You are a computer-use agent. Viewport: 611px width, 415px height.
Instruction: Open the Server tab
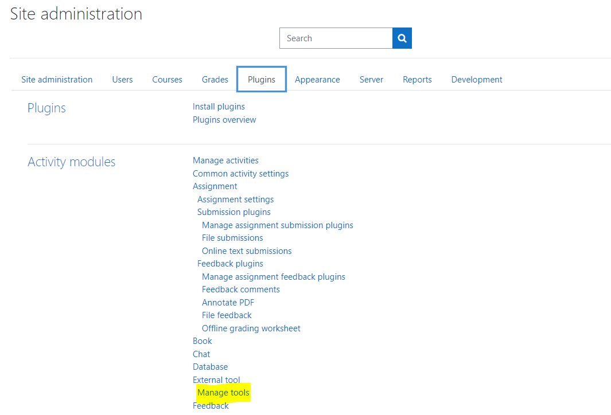point(371,80)
